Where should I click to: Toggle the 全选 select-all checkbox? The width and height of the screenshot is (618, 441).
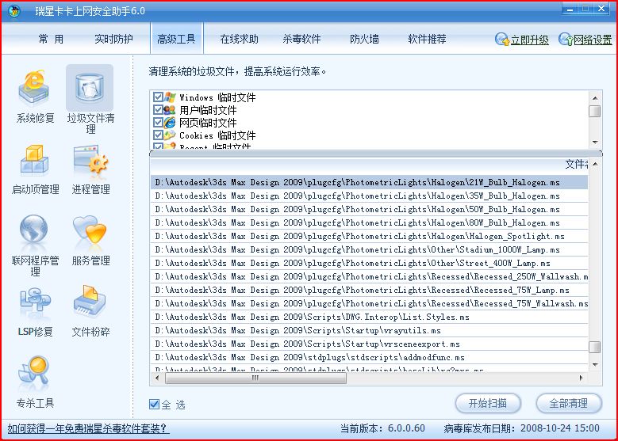point(154,404)
